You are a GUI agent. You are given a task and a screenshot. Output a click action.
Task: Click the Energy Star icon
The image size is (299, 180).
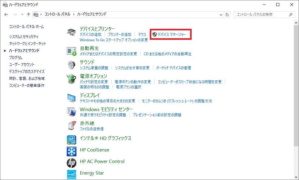click(72, 173)
